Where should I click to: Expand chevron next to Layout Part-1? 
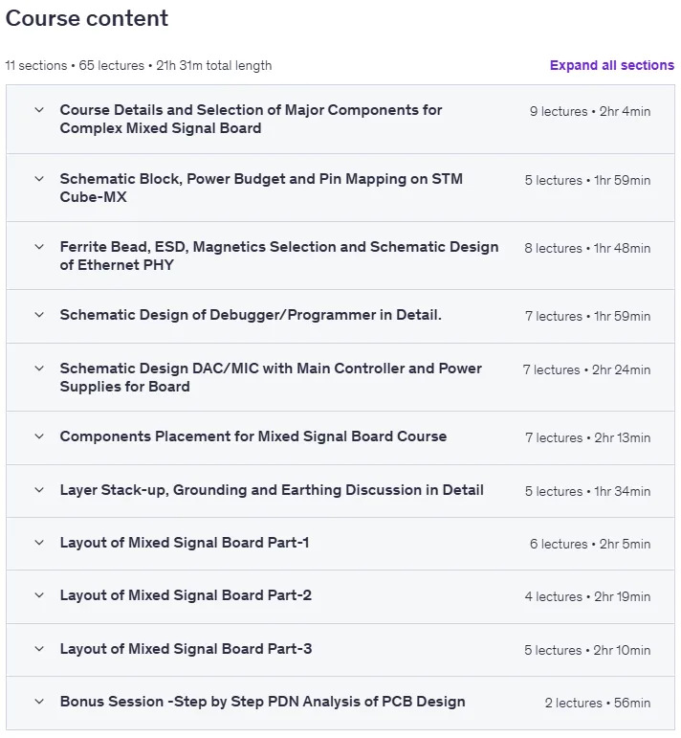[x=39, y=543]
